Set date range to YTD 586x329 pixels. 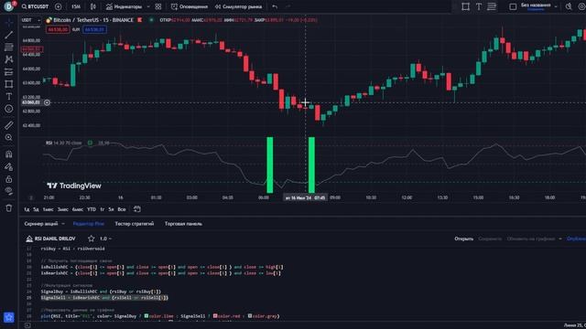pyautogui.click(x=92, y=209)
